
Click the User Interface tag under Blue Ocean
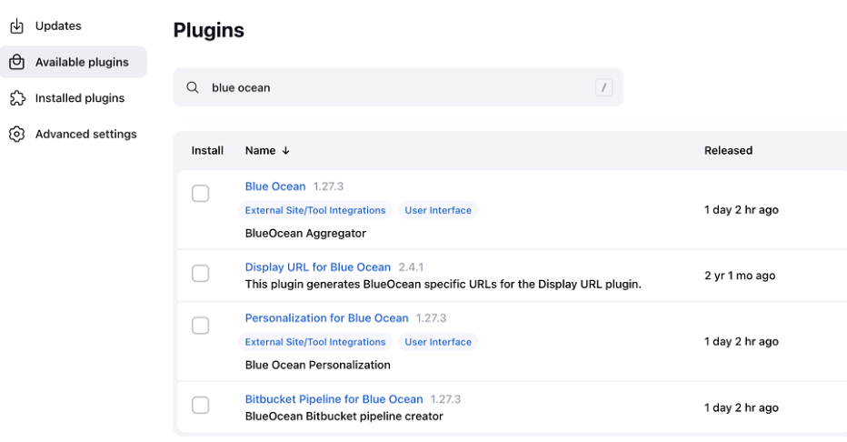438,210
